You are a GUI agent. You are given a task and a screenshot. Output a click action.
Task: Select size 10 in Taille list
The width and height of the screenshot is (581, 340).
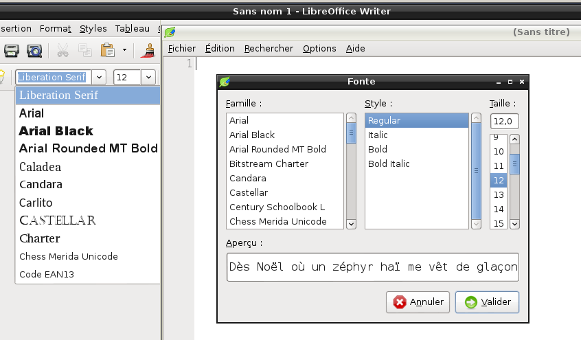[x=499, y=152]
